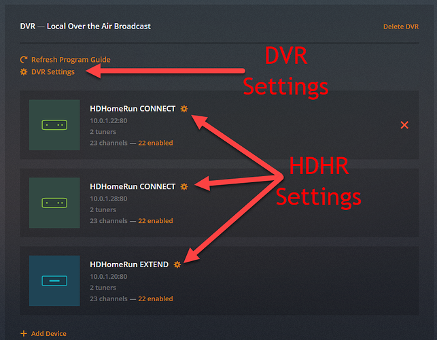Click '23 channels' text for 10.0.1.28 device
This screenshot has height=340, width=437.
(x=109, y=220)
